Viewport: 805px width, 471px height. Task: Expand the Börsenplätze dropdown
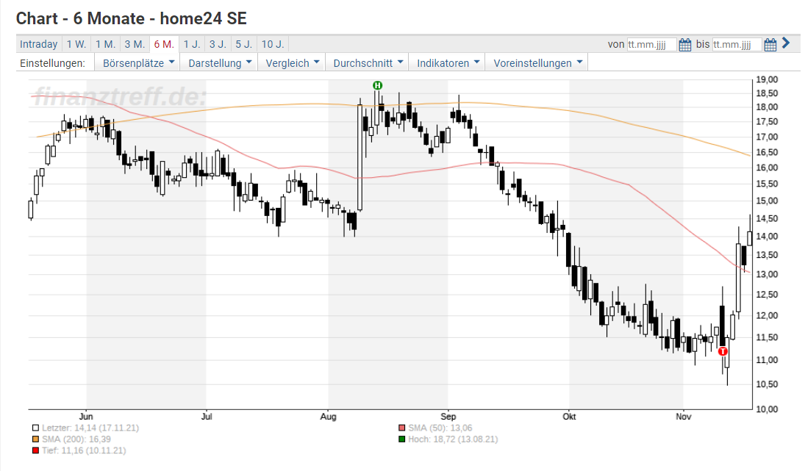[x=138, y=63]
